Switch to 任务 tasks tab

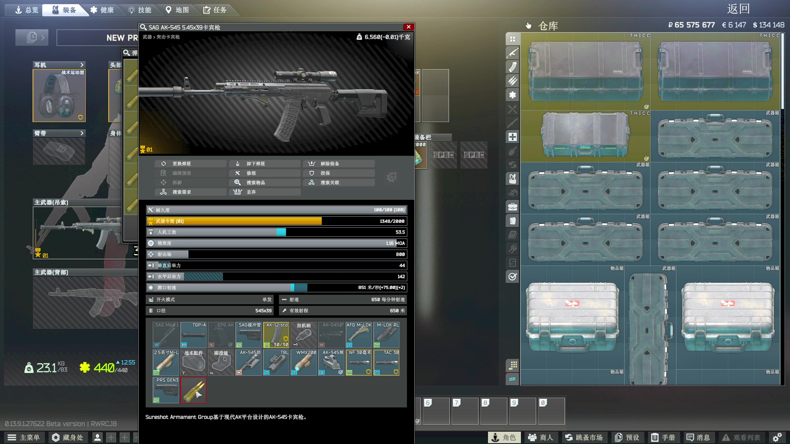[215, 10]
